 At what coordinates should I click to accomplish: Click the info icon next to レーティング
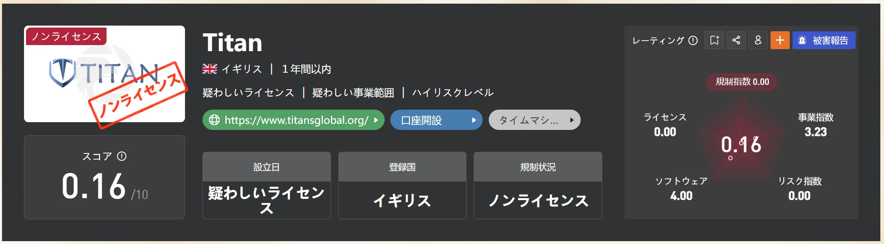693,40
